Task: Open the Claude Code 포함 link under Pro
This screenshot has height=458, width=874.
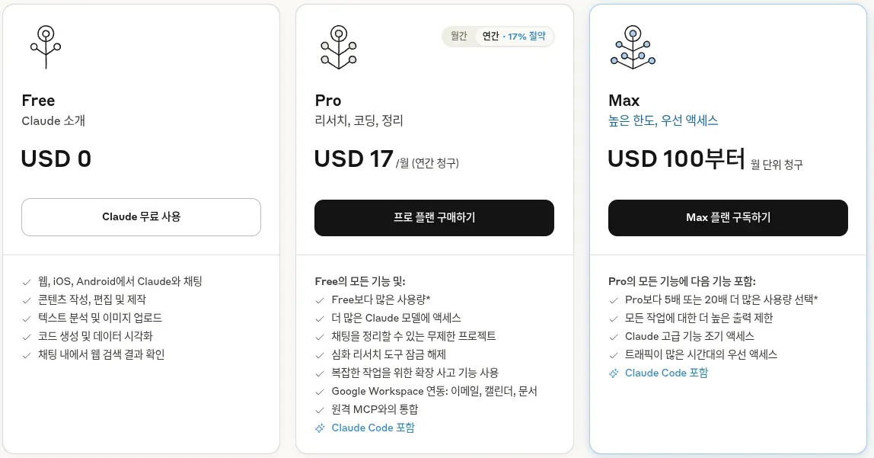Action: (373, 428)
